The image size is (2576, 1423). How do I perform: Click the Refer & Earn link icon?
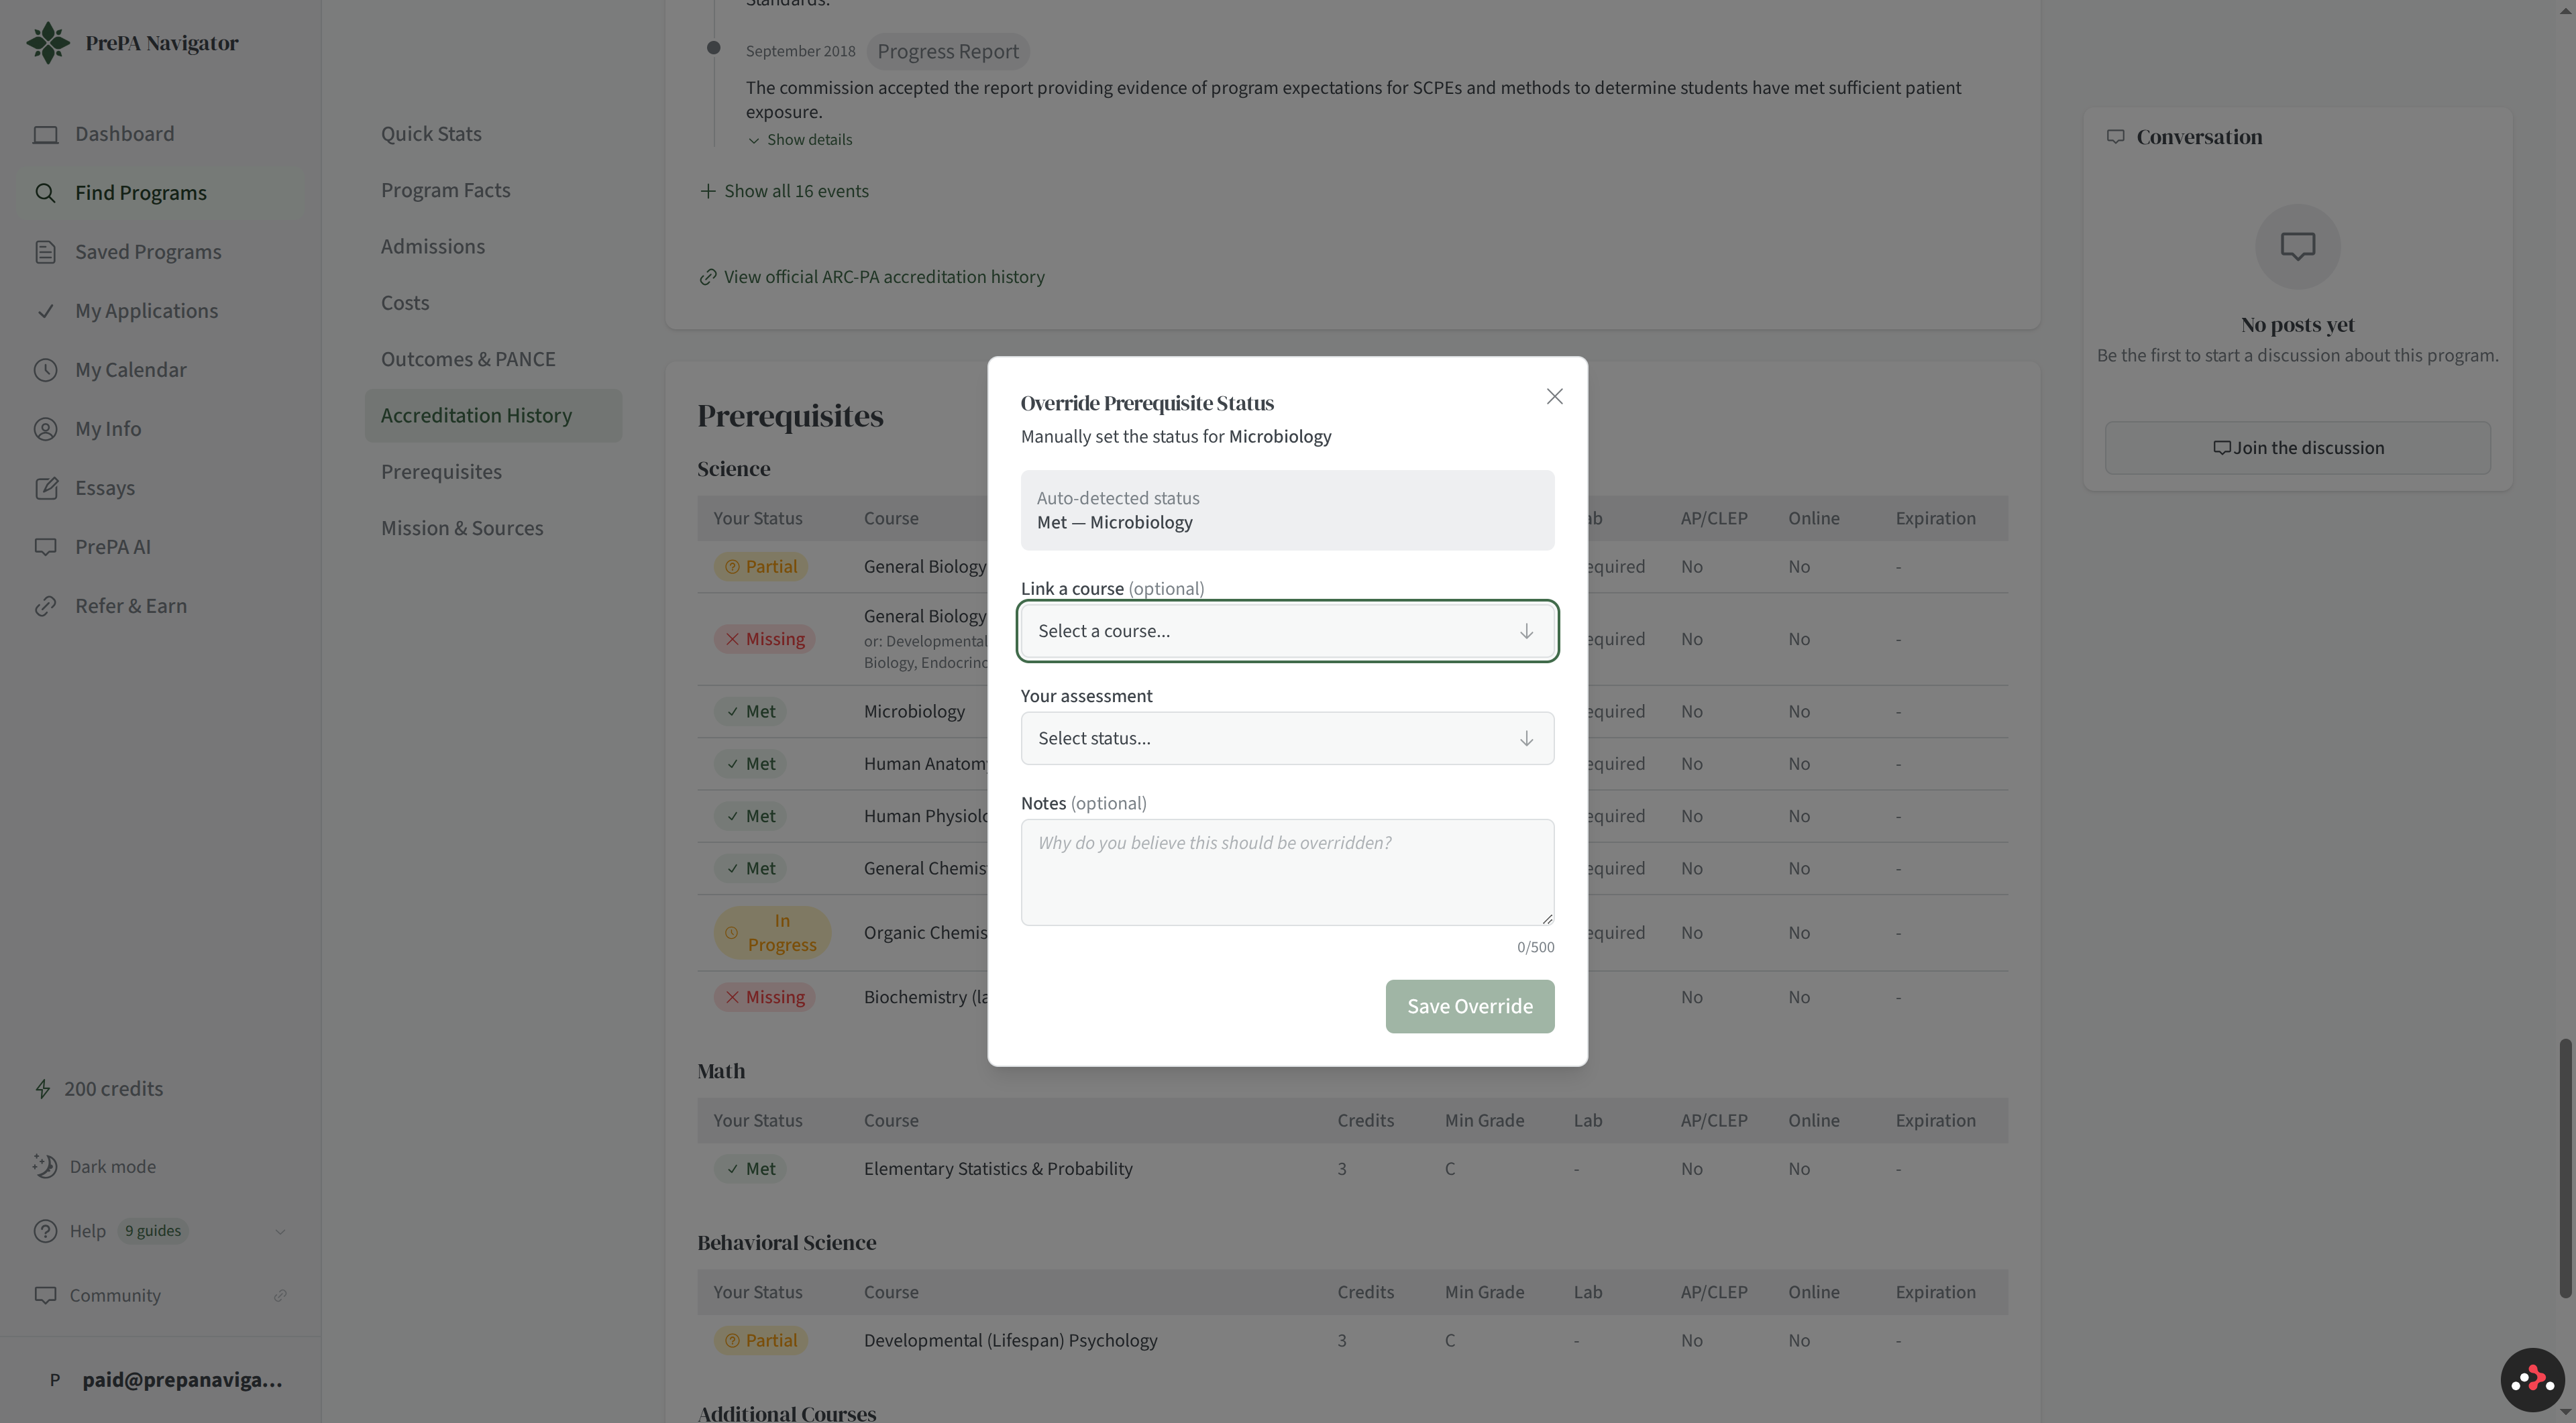pyautogui.click(x=45, y=606)
